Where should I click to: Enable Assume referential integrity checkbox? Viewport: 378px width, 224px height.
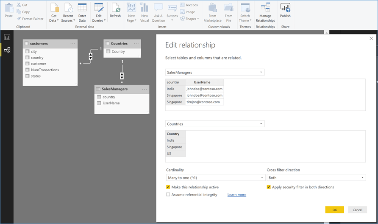coord(168,195)
